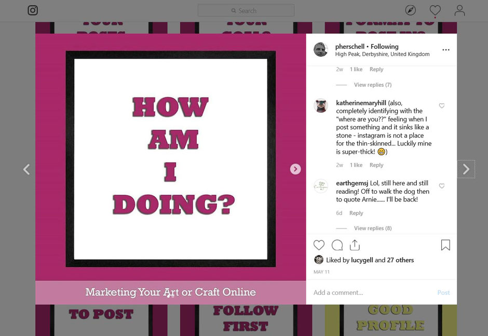Open the Explore compass icon
Screen dimensions: 488x336
point(411,10)
